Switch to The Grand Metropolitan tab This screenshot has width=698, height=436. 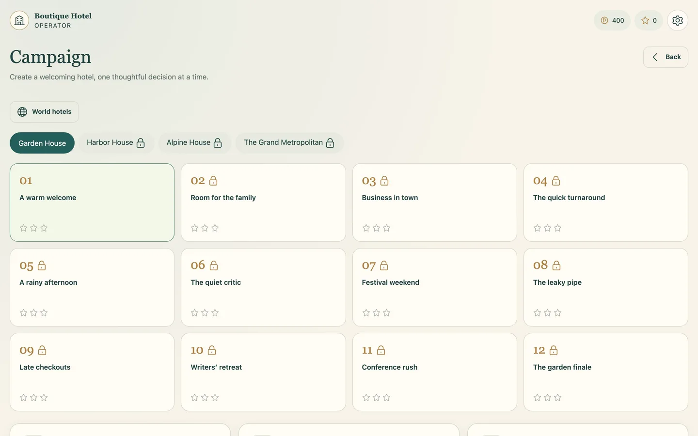pyautogui.click(x=289, y=143)
